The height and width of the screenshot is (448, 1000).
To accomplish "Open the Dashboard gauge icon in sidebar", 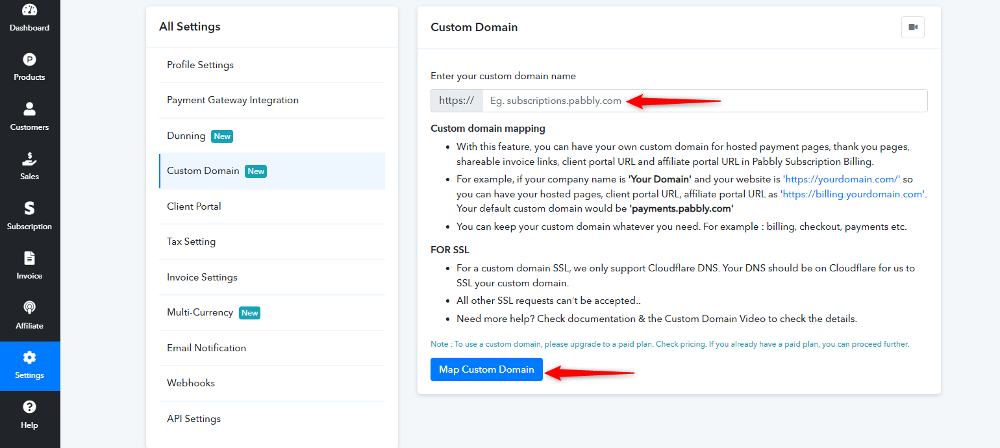I will (30, 10).
